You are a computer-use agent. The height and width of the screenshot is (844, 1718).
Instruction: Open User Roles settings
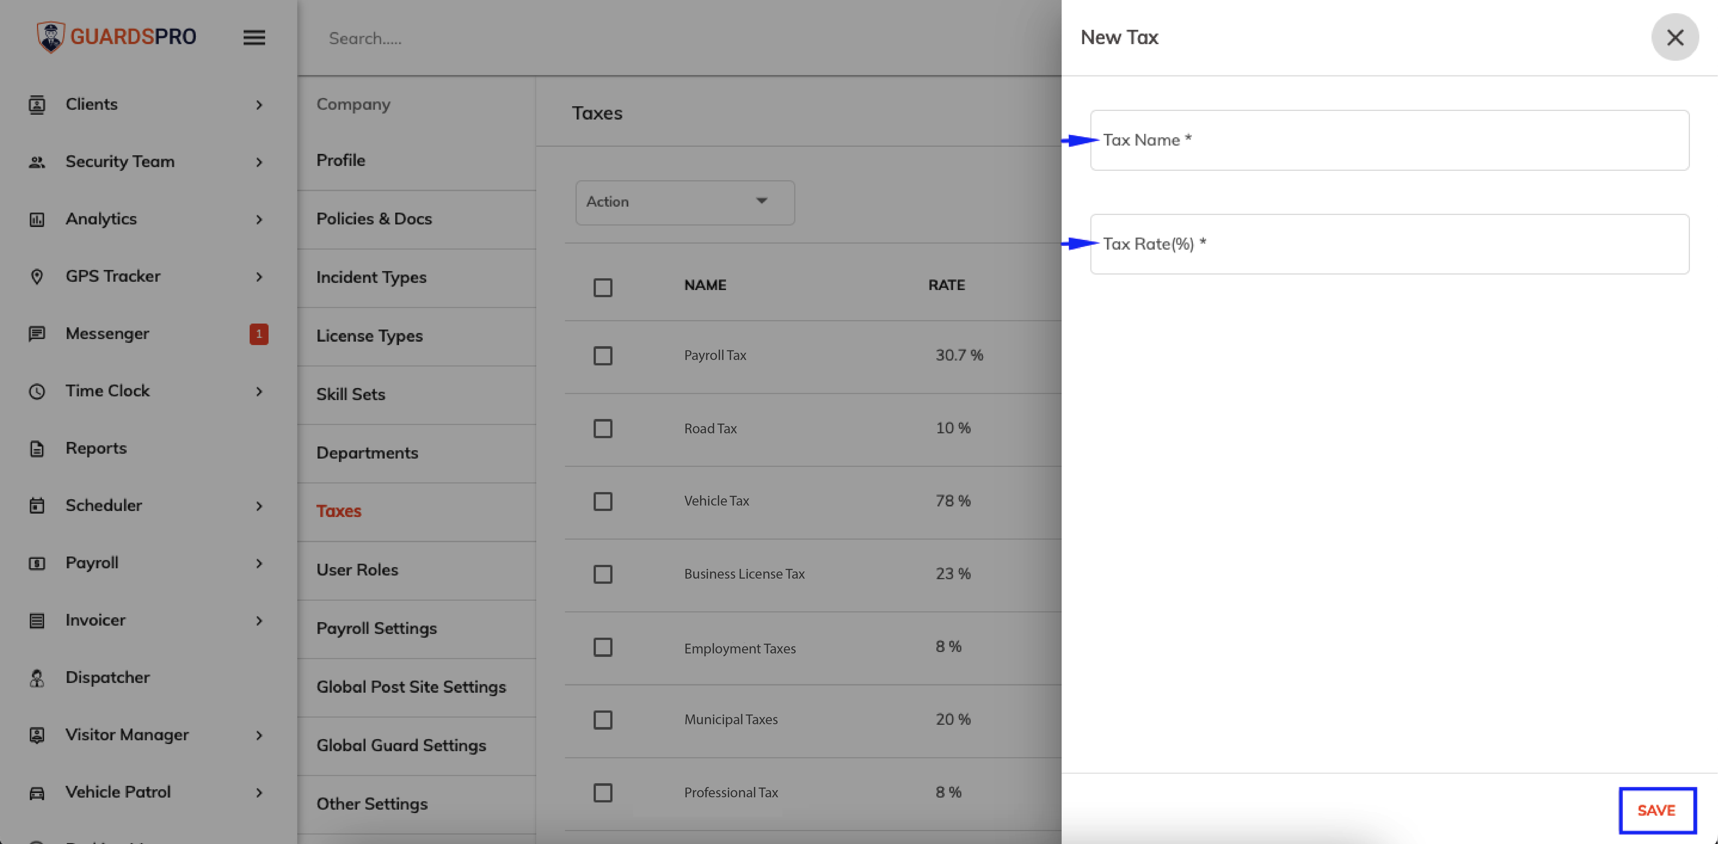417,570
